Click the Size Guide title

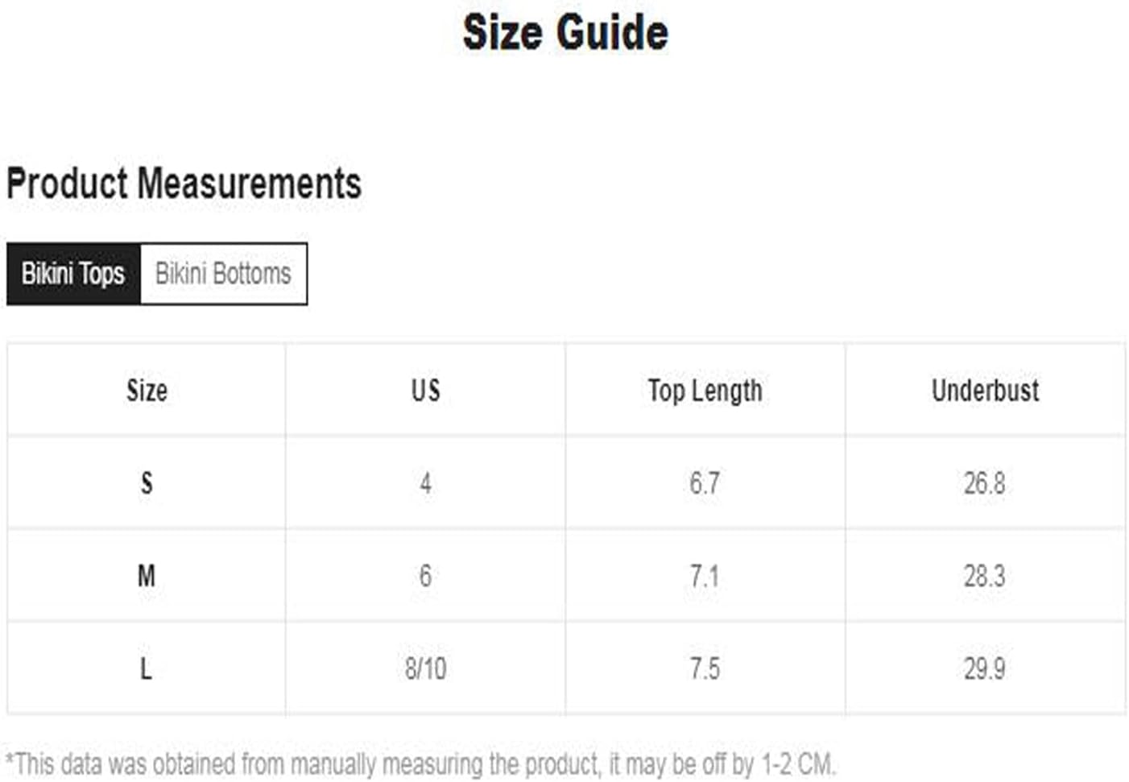565,33
